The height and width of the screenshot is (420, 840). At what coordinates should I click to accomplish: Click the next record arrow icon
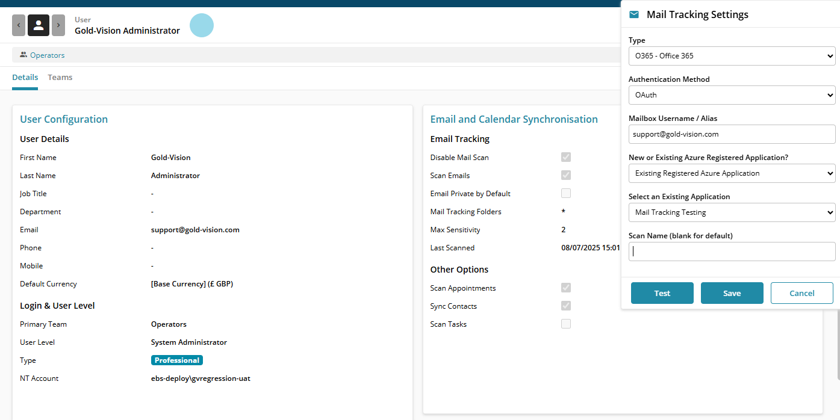tap(58, 25)
